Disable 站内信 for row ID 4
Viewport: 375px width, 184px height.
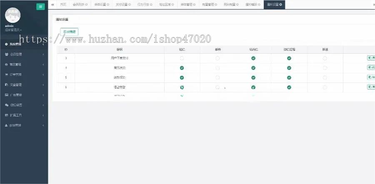pyautogui.click(x=253, y=68)
